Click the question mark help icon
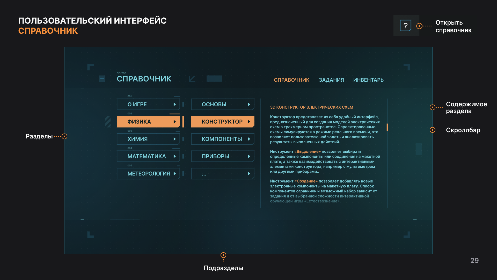Screen dimensions: 497x280 pyautogui.click(x=406, y=26)
